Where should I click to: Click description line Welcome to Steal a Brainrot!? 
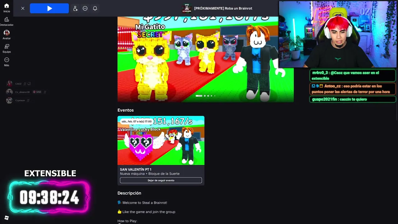[x=142, y=203]
